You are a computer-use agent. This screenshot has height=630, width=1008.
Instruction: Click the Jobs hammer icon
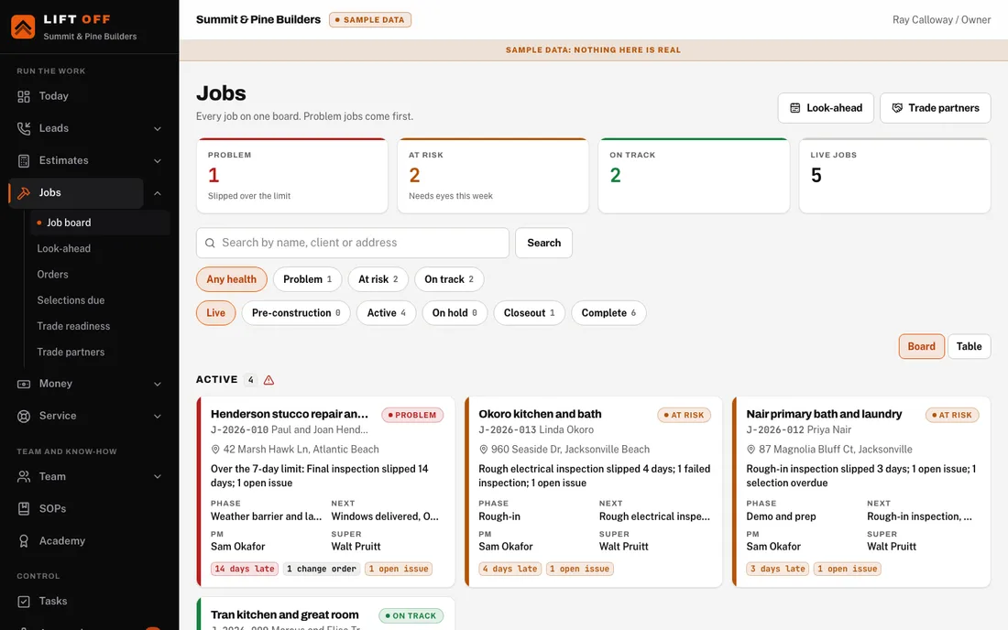24,192
